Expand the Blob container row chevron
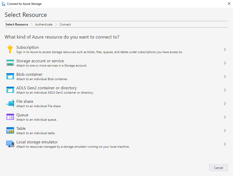Screen dimensions: 233x176 (x=225, y=76)
